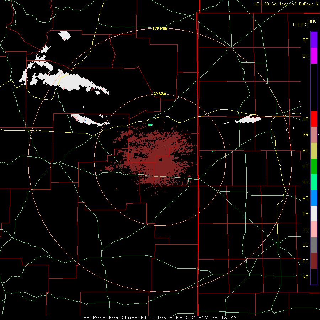This screenshot has width=320, height=320.
Task: Click the Hydrometeor Classification title caption
Action: point(160,318)
